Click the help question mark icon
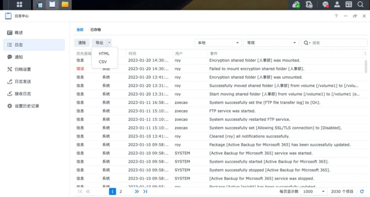370x197 pixels. pyautogui.click(x=336, y=16)
